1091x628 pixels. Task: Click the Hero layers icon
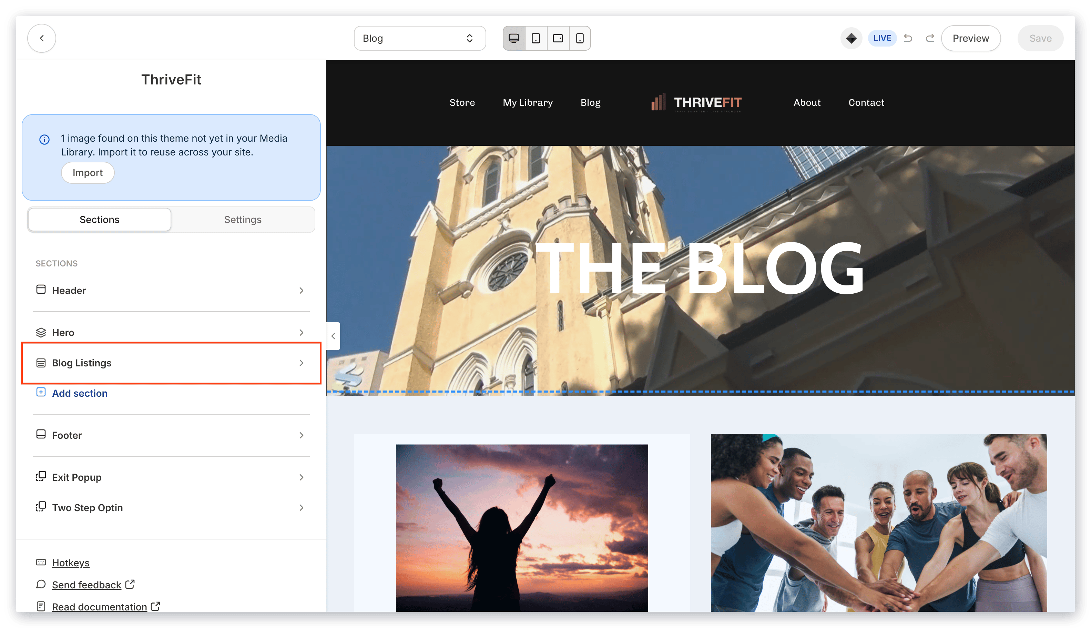point(41,333)
